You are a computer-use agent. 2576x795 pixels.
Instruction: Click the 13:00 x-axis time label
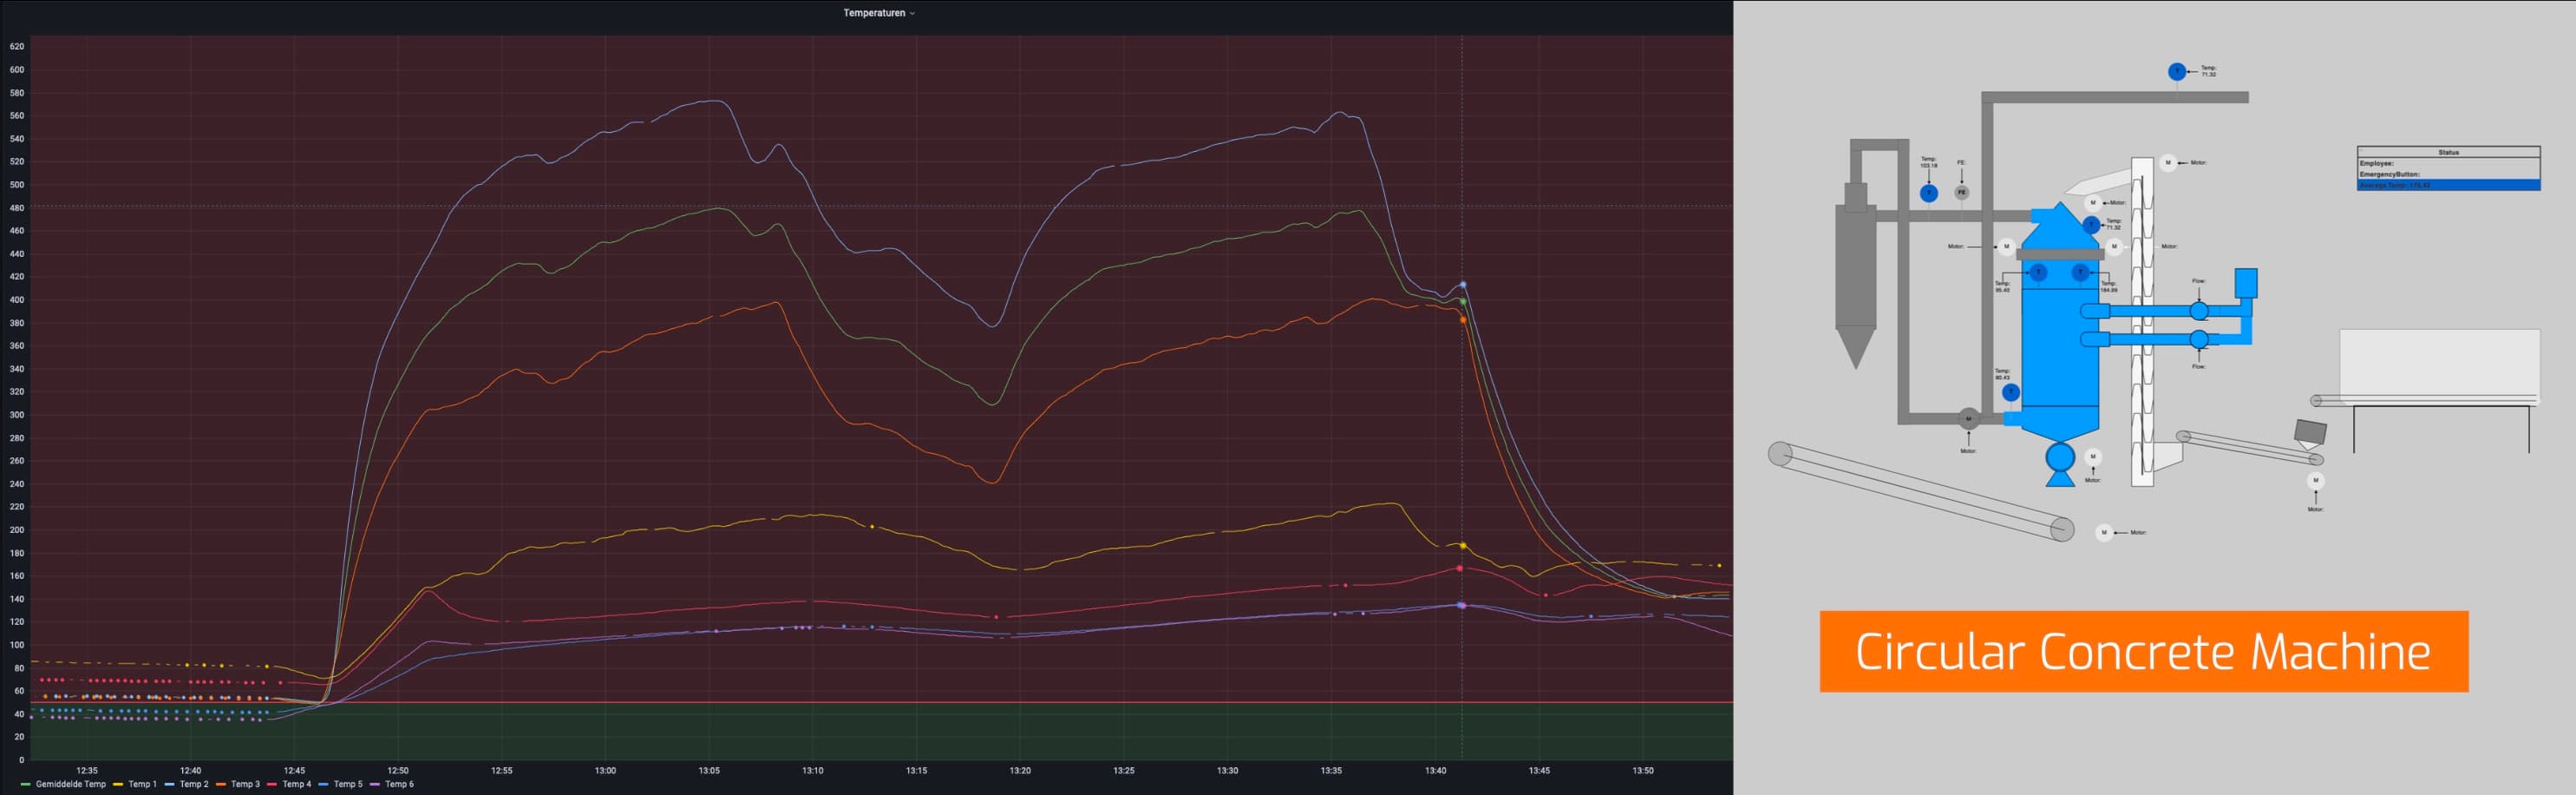(605, 770)
